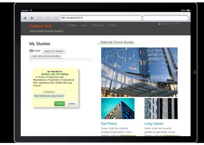
Task: Tap the Wi-Fi status icon
Action: click(x=31, y=10)
